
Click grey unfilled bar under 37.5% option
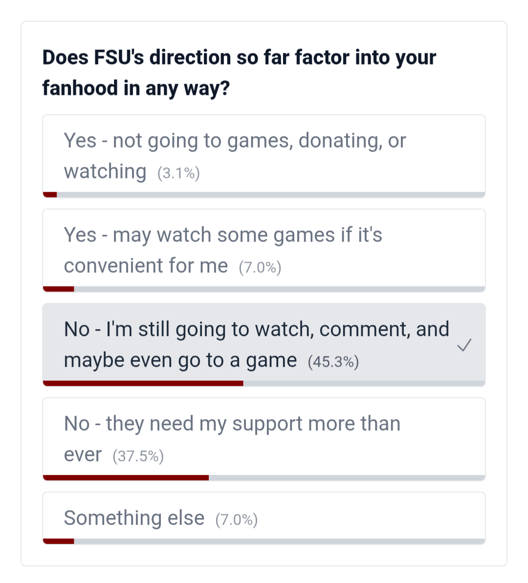tap(347, 478)
